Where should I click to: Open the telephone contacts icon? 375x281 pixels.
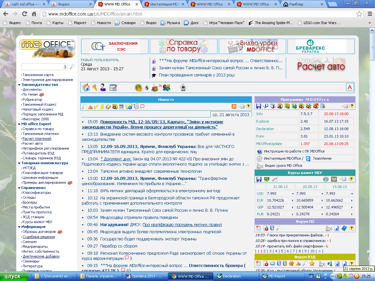coord(138,88)
